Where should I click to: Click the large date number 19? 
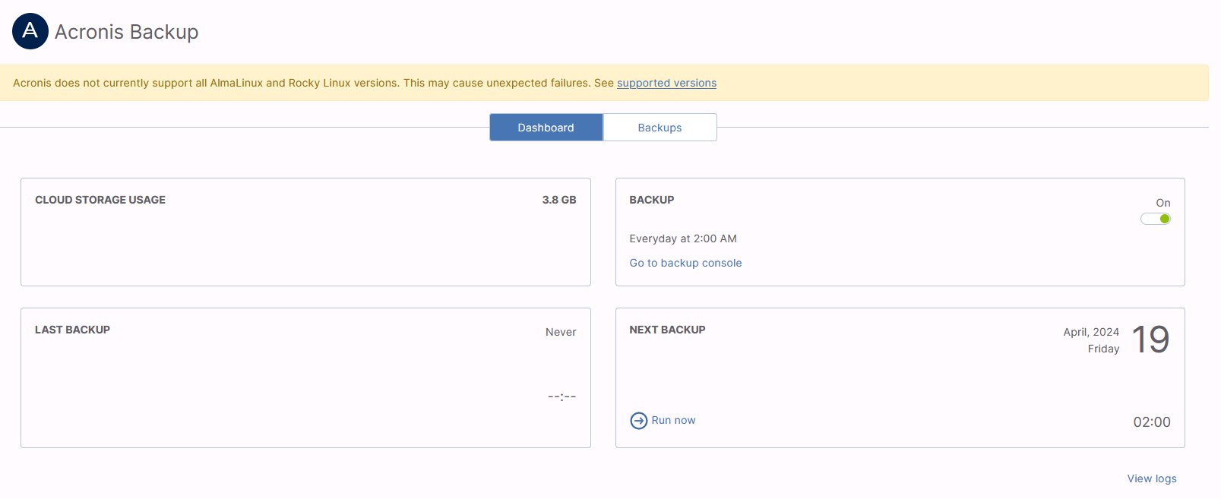click(1150, 340)
